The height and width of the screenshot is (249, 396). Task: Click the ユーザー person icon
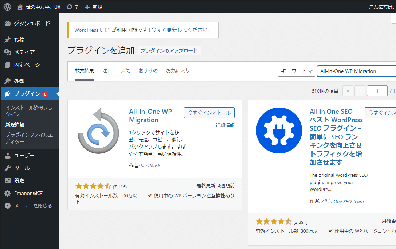coord(8,156)
